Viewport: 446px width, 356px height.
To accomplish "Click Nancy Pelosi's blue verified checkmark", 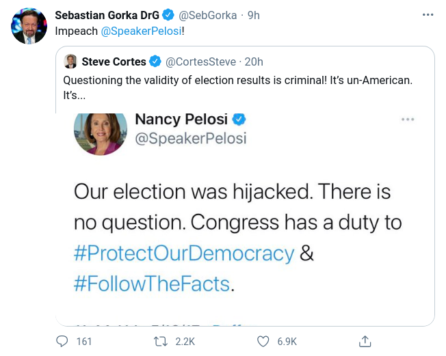I will [239, 120].
